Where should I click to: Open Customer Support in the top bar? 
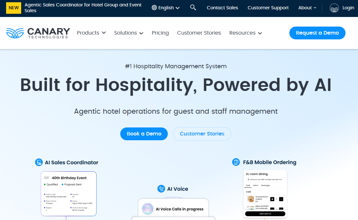[x=268, y=8]
